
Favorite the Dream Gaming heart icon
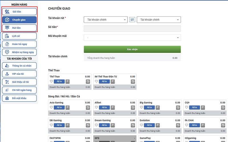(96, 125)
